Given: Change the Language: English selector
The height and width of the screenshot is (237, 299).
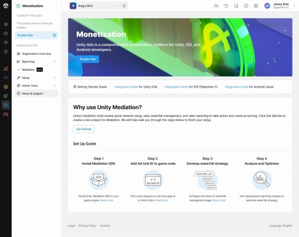Looking at the screenshot, I should [280, 225].
